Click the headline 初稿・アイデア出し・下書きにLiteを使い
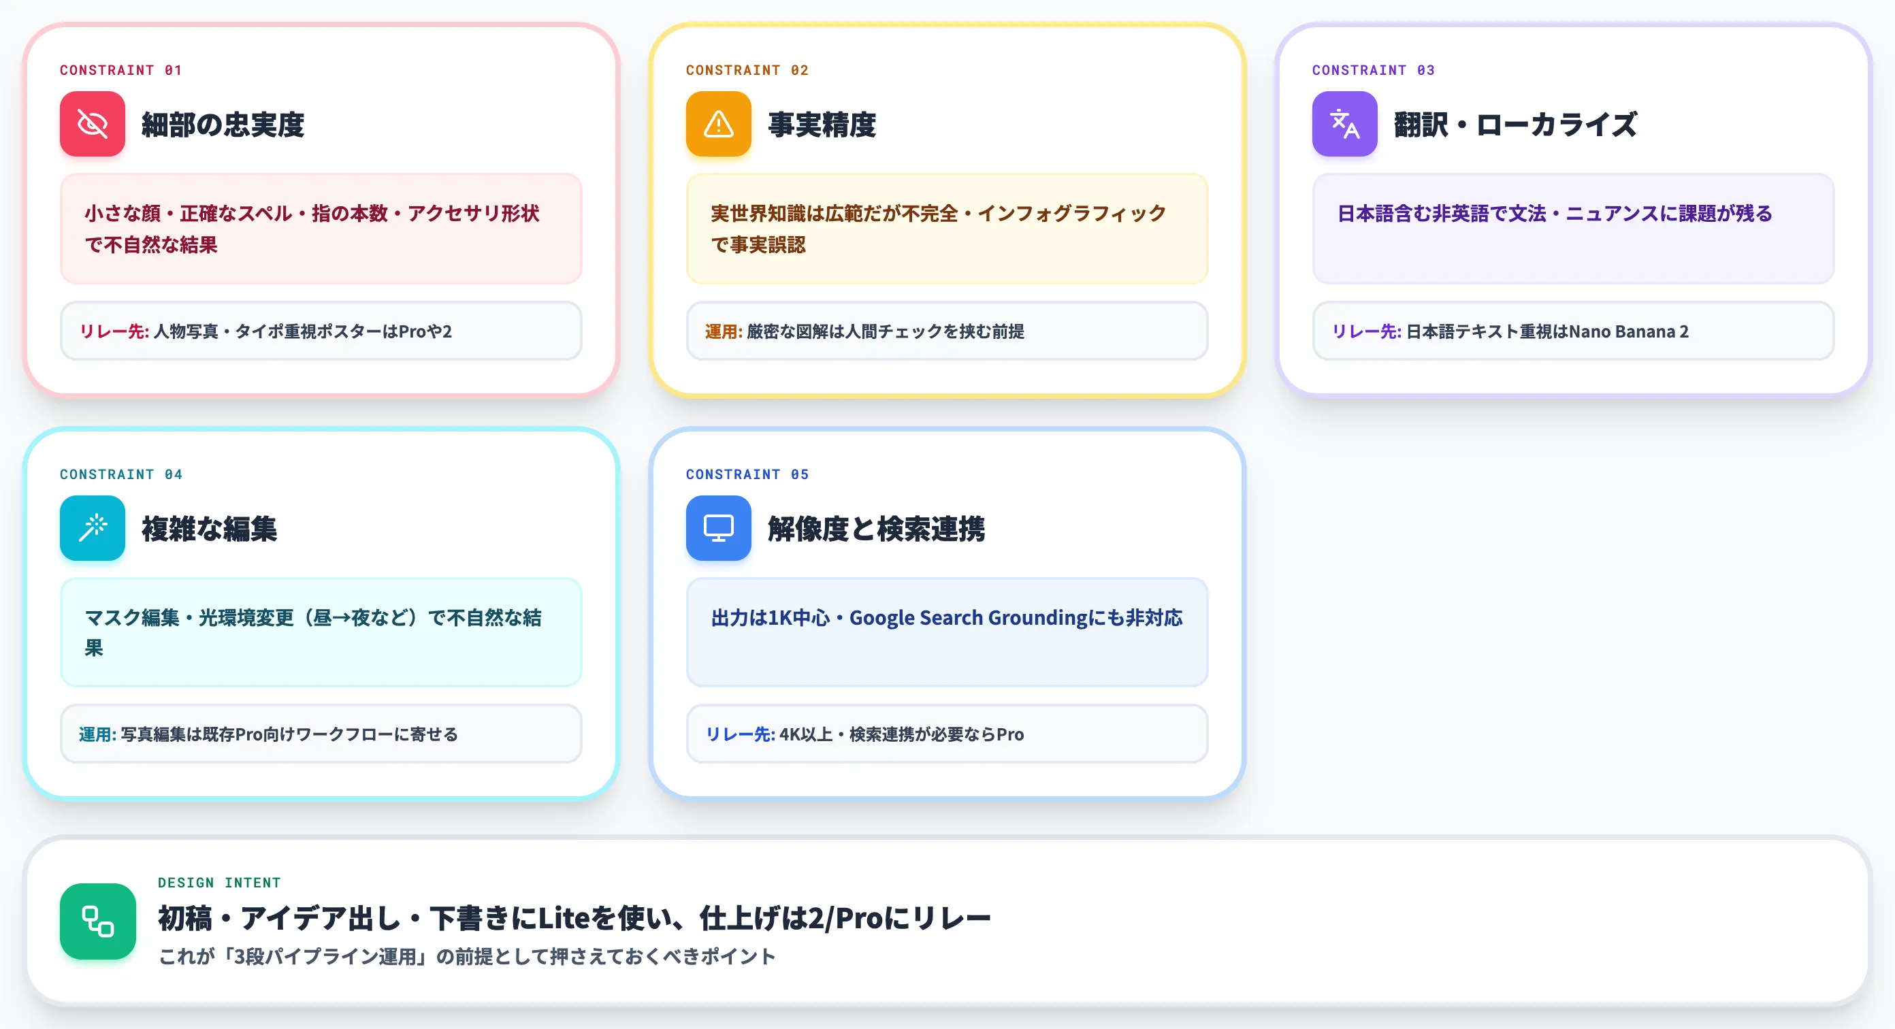The height and width of the screenshot is (1029, 1895). tap(574, 919)
